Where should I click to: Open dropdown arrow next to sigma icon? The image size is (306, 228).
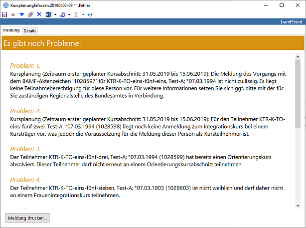(x=83, y=14)
